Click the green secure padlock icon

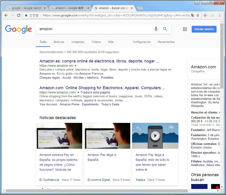coord(26,15)
